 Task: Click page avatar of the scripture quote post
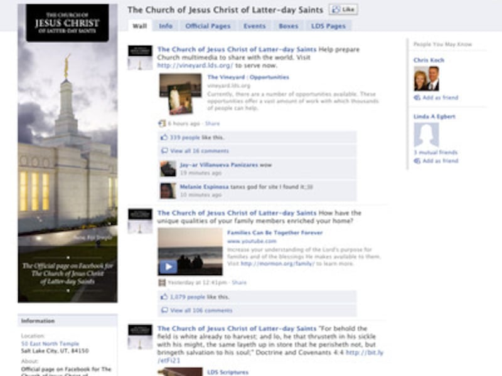click(x=140, y=337)
